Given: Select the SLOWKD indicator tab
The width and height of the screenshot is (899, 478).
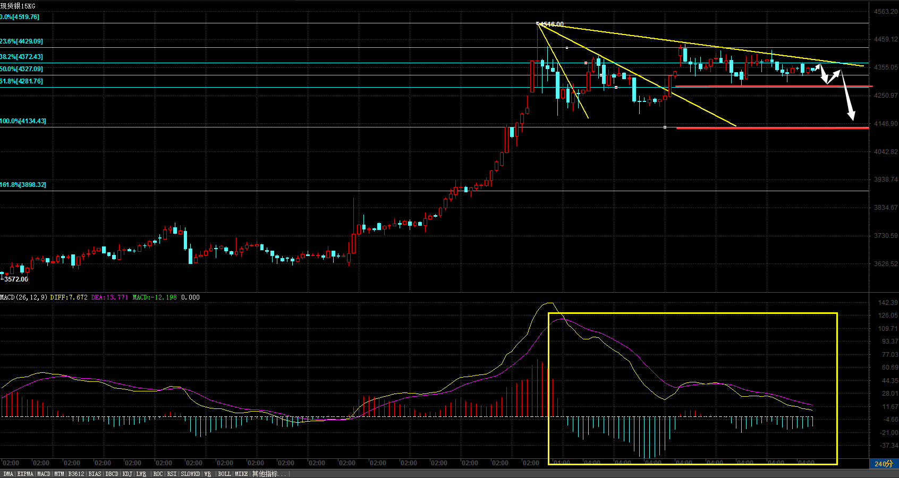Looking at the screenshot, I should (x=190, y=474).
